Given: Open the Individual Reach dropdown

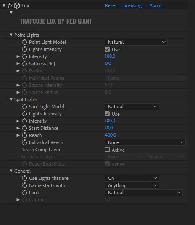Looking at the screenshot, I should tap(145, 142).
